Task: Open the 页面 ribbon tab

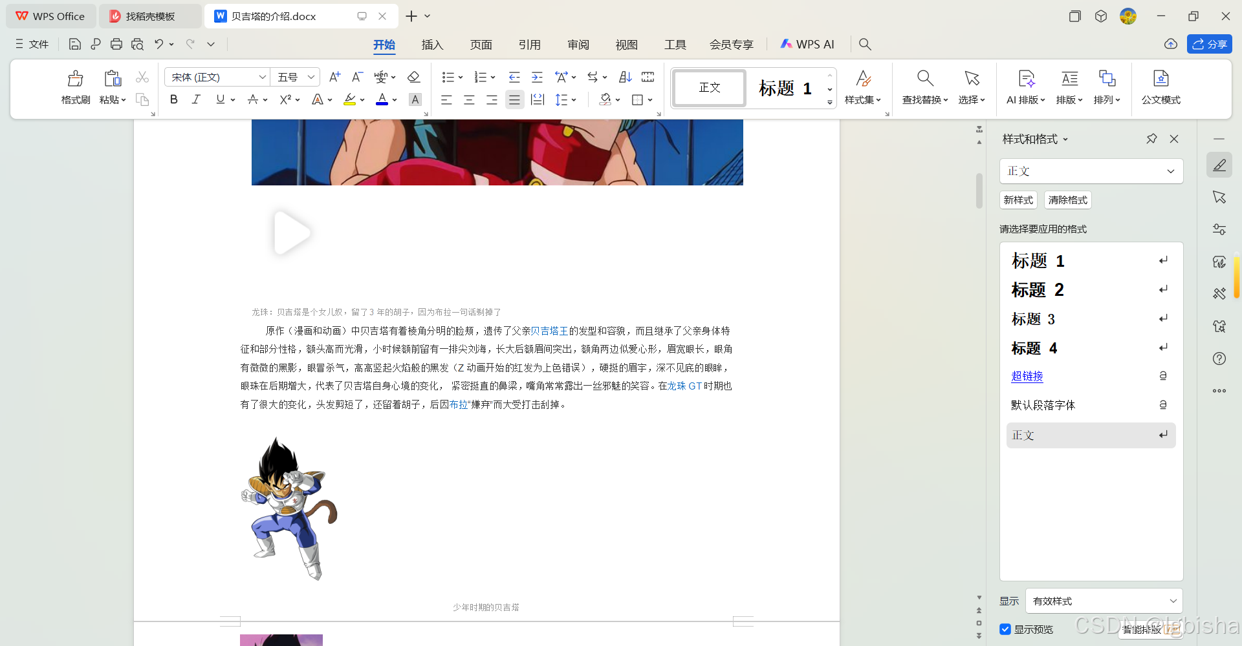Action: 481,45
